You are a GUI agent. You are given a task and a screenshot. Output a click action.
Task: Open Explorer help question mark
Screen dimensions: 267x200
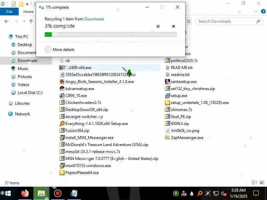pos(263,11)
